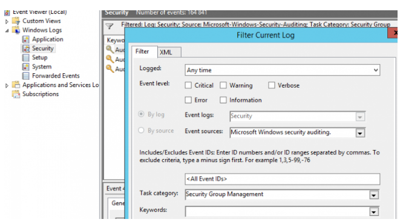
Task: Select the Application log icon
Action: click(25, 39)
